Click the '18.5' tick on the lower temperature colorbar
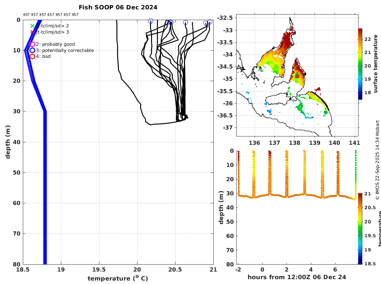The height and width of the screenshot is (284, 381). (370, 264)
